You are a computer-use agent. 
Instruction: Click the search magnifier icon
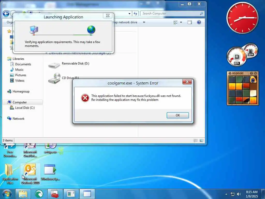pos(201,13)
